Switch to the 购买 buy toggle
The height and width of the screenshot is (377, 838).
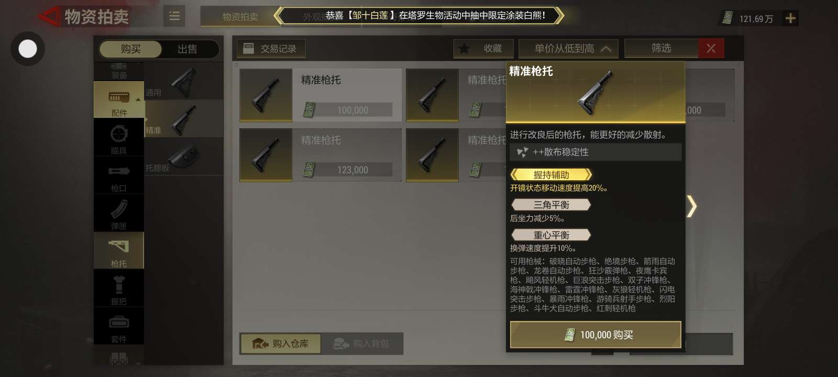click(130, 49)
